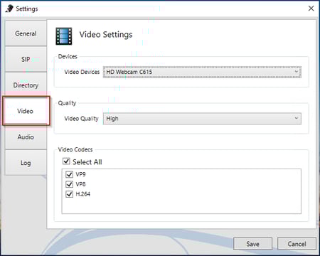Open the Log tab
Screen dimensions: 320x256
point(26,163)
